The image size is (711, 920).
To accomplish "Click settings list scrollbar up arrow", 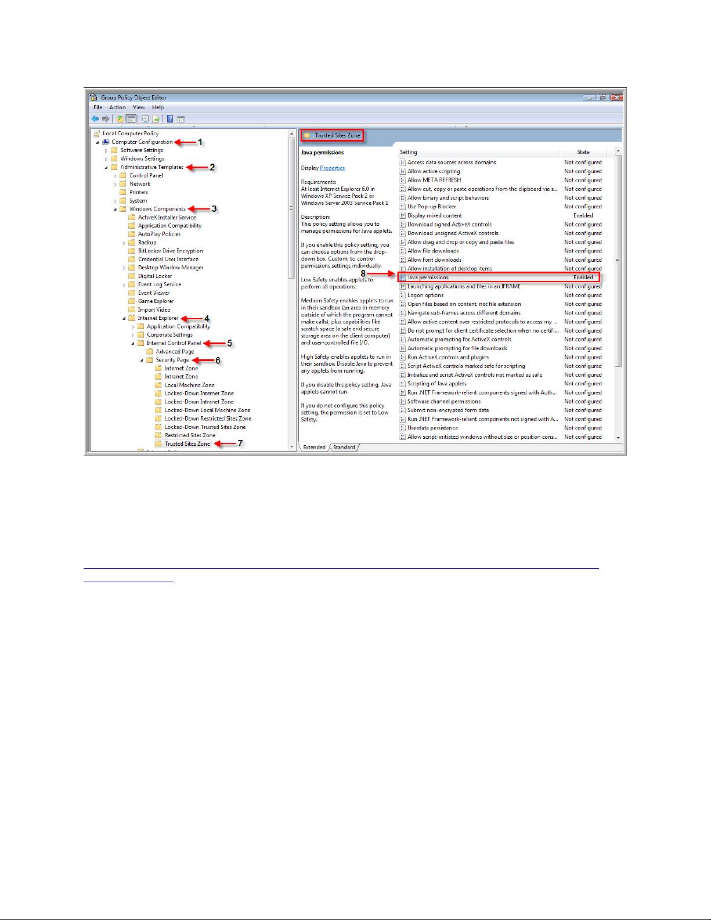I will pos(618,151).
